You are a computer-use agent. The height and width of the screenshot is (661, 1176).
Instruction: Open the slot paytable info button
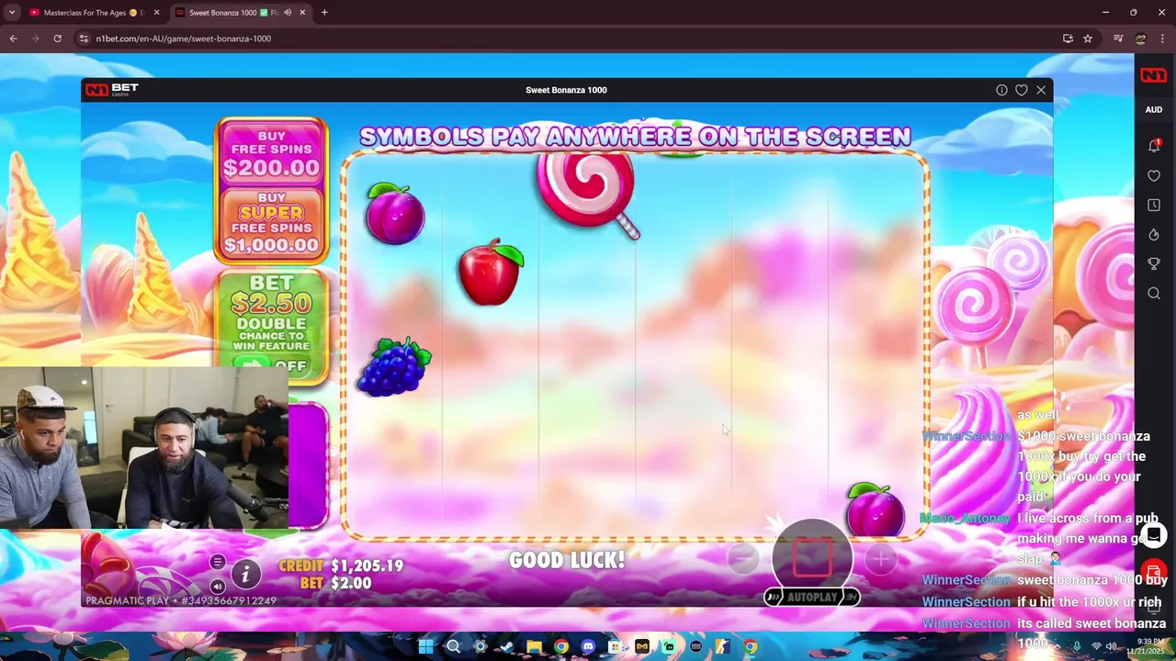245,575
